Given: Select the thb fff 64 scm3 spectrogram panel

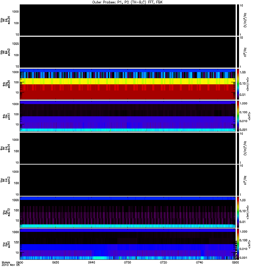Looking at the screenshot, I should coord(128,52).
